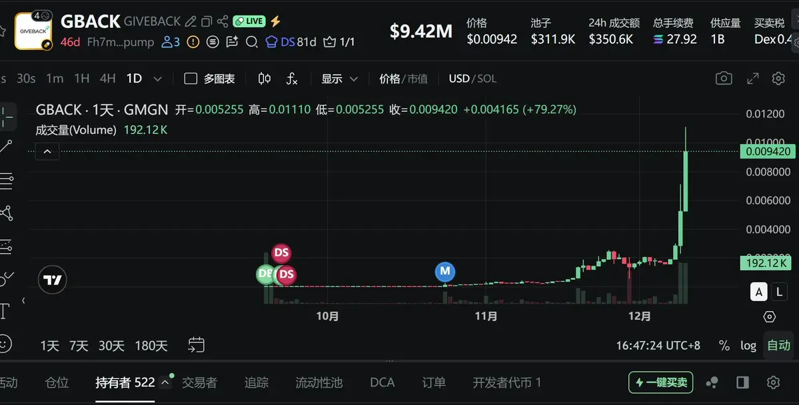
Task: Take chart snapshot with camera icon
Action: click(724, 79)
